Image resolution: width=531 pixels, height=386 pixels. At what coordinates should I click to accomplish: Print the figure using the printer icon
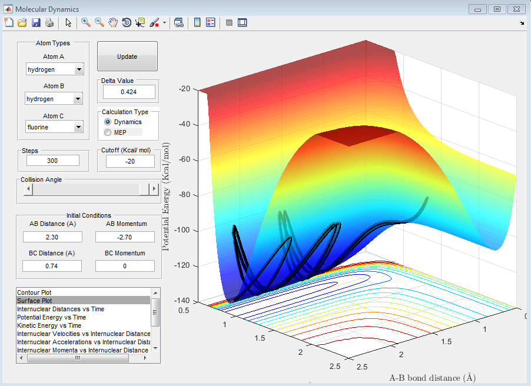coord(49,22)
